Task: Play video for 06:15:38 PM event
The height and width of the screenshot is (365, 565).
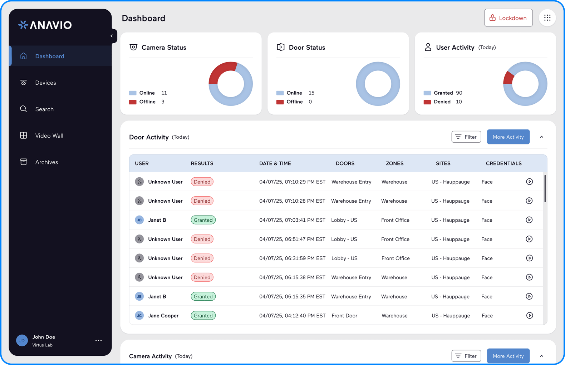Action: pos(529,277)
